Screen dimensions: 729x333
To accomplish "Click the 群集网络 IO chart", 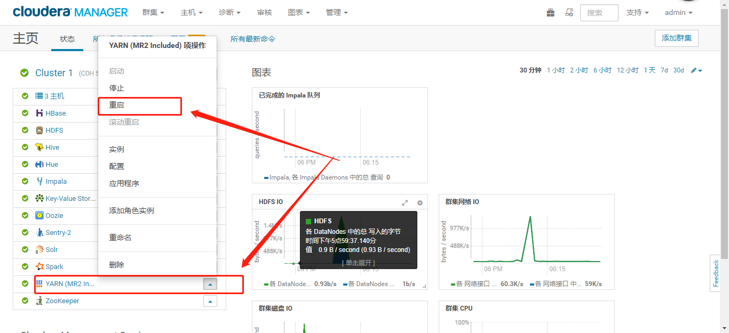I will point(527,242).
